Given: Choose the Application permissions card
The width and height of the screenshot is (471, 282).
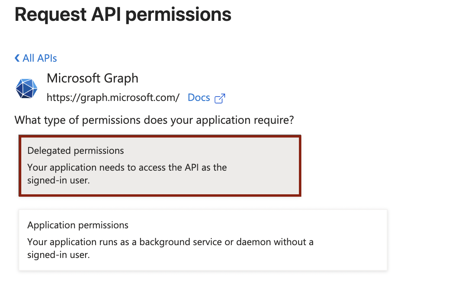Looking at the screenshot, I should 203,240.
